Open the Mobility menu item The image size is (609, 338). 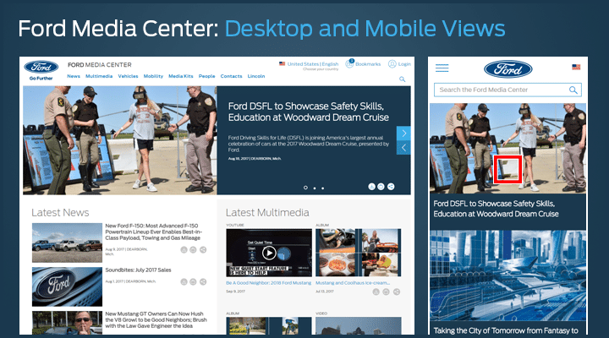coord(153,76)
